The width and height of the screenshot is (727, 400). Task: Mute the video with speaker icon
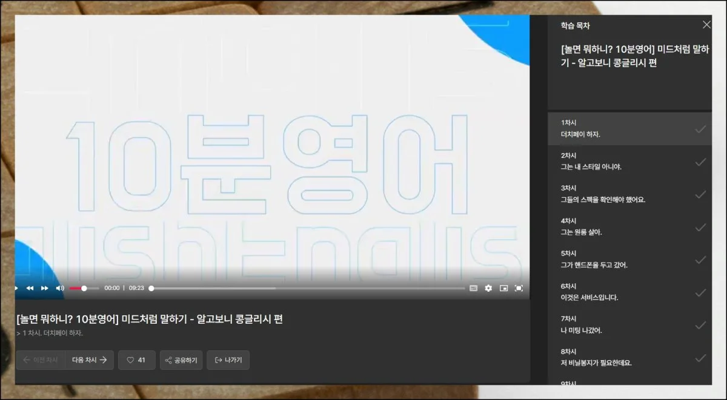tap(60, 288)
